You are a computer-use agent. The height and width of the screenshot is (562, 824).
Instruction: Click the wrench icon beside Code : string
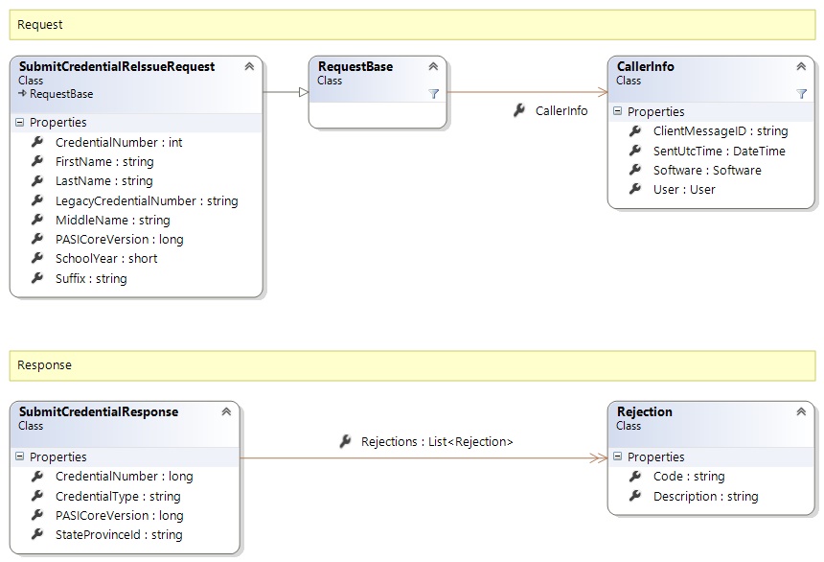(634, 477)
